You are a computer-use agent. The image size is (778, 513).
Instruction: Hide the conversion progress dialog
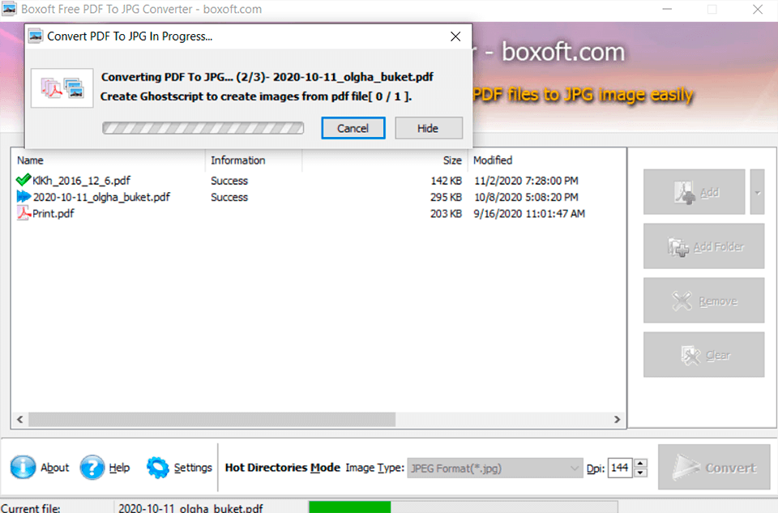428,128
